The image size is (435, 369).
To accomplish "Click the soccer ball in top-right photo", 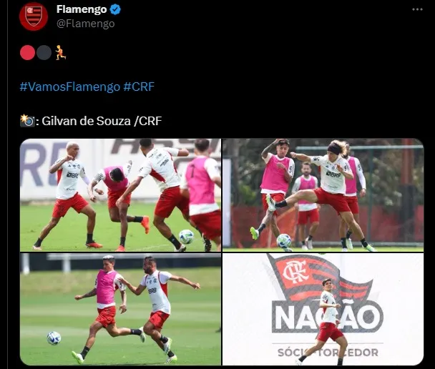I will [284, 241].
